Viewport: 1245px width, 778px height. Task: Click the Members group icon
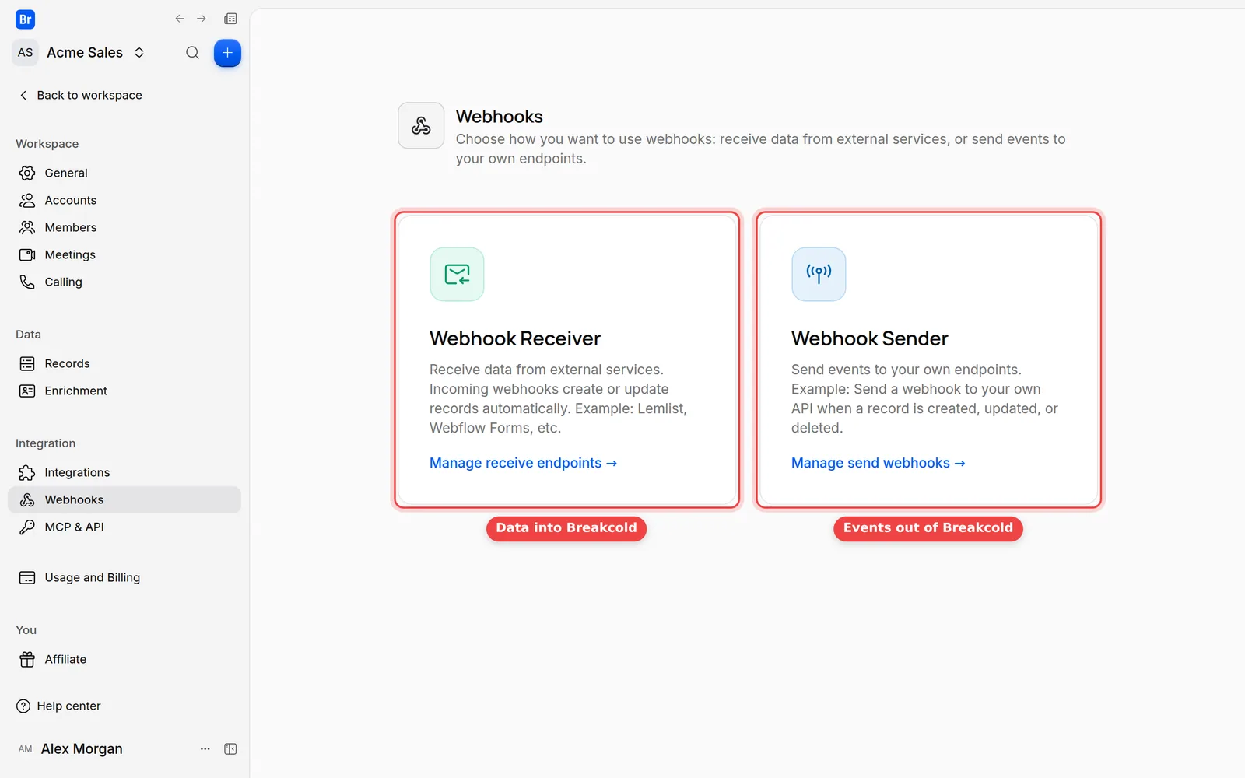27,227
